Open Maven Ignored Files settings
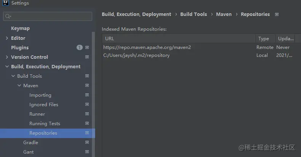The width and height of the screenshot is (301, 157). point(43,105)
